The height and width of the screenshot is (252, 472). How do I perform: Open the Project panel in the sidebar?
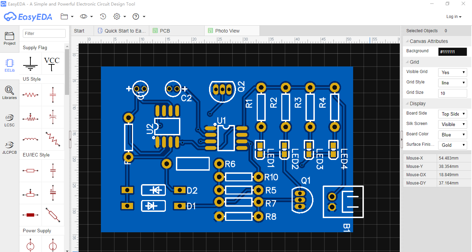pos(9,39)
